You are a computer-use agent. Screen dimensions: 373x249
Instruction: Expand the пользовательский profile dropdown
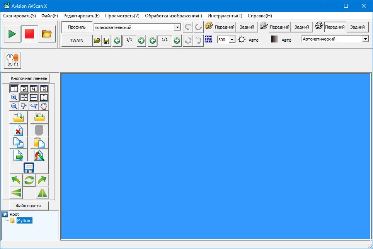[x=177, y=27]
